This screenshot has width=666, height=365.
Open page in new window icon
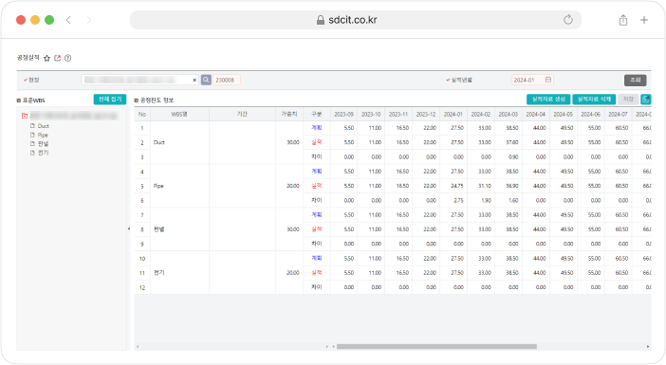(57, 58)
